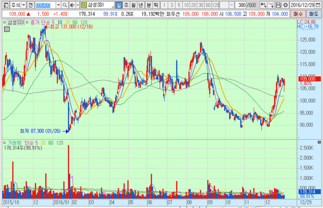Expand the 주식 market type dropdown
323x208 pixels.
tap(23, 5)
